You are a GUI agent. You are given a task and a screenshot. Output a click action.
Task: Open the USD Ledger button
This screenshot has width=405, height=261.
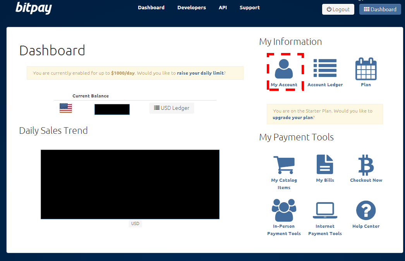[x=172, y=108]
